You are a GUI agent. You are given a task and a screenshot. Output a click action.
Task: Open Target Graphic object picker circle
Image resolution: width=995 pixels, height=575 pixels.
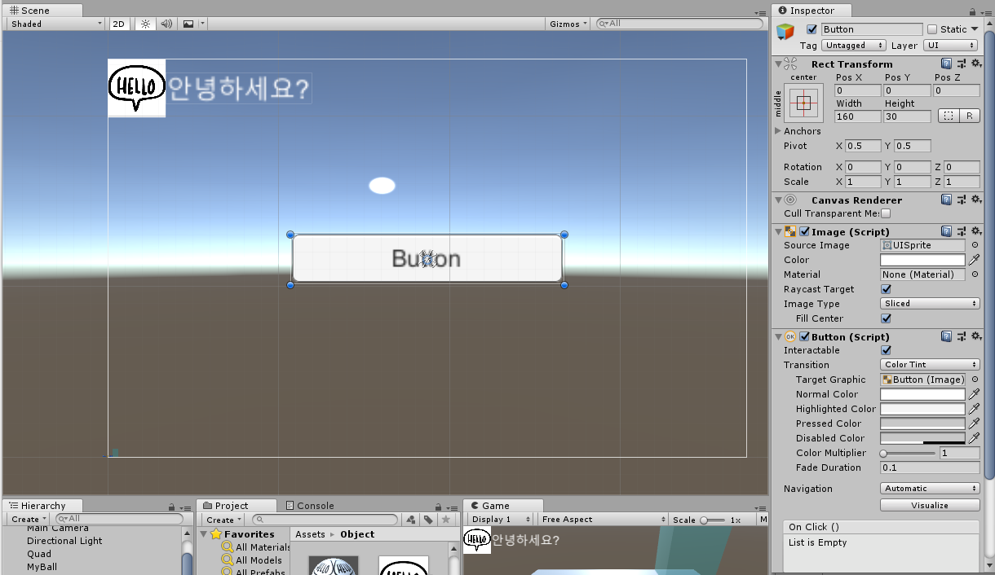975,380
